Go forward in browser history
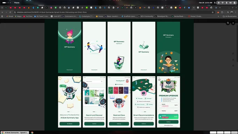 6,12
